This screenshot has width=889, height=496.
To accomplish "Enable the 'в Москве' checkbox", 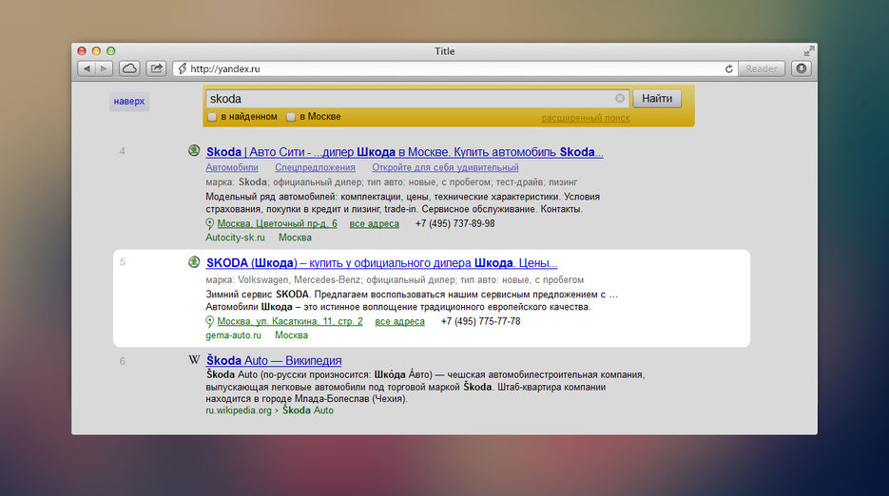I will 291,117.
